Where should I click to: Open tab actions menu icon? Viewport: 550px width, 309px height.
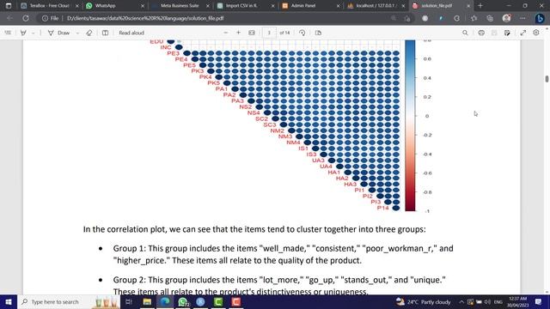point(9,6)
